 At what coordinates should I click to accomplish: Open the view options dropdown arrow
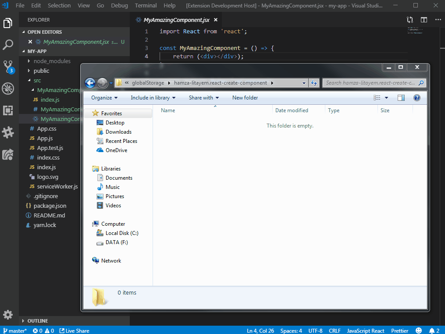tap(386, 98)
